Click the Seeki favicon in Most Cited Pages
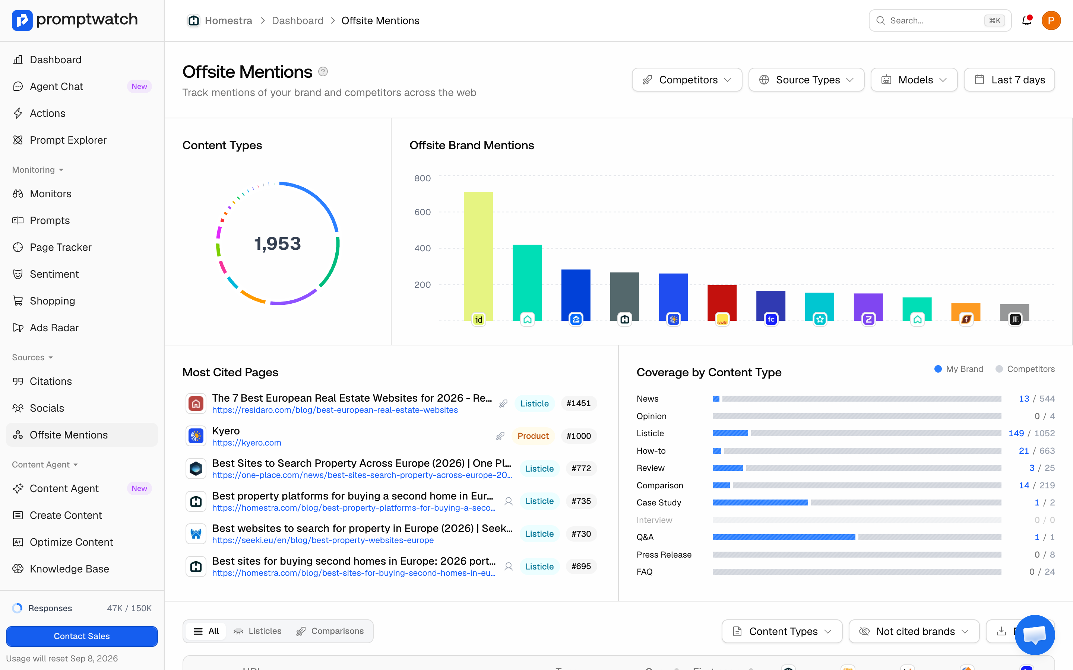The height and width of the screenshot is (670, 1073). (196, 533)
